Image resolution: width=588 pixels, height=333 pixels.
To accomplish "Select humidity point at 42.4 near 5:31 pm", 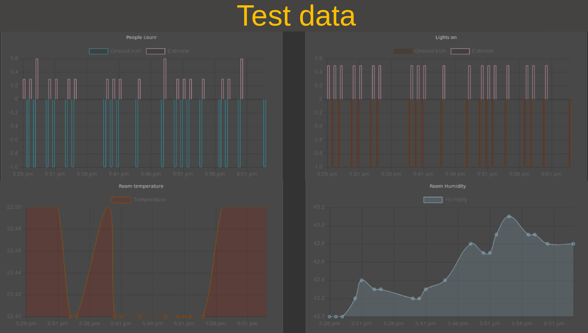I will tap(361, 280).
